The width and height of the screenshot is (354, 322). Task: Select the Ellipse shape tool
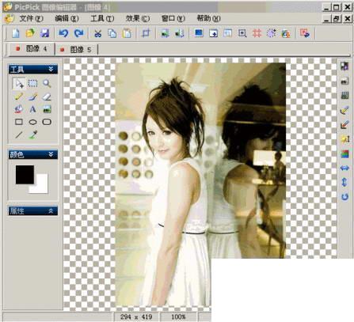(32, 122)
